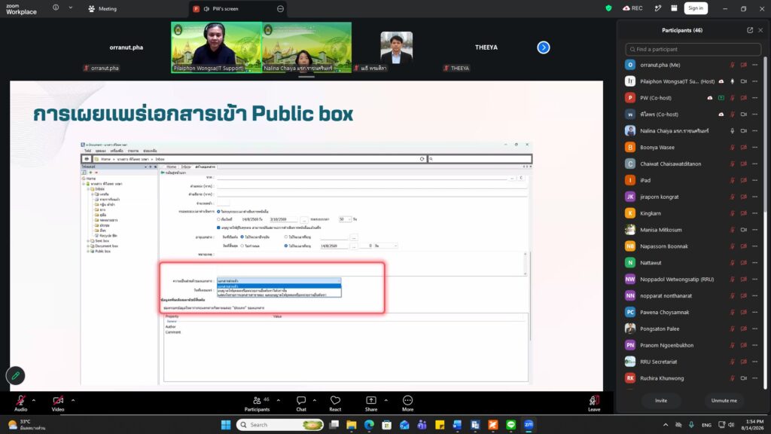Viewport: 771px width, 434px height.
Task: Expand audio options arrow
Action: click(x=33, y=400)
